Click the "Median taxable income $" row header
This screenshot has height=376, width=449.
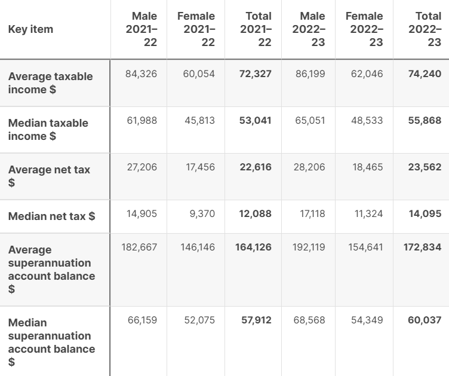coord(48,130)
